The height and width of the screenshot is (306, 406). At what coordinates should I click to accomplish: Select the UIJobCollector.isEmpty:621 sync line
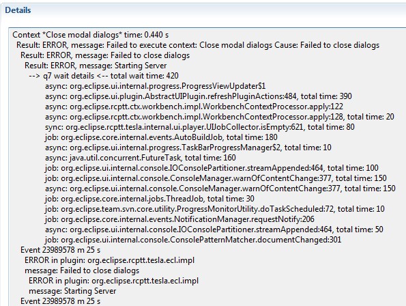[200, 127]
